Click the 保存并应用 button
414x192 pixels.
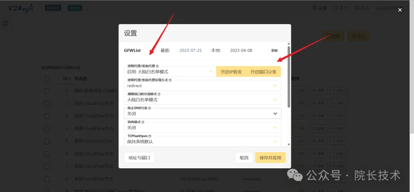[270, 158]
